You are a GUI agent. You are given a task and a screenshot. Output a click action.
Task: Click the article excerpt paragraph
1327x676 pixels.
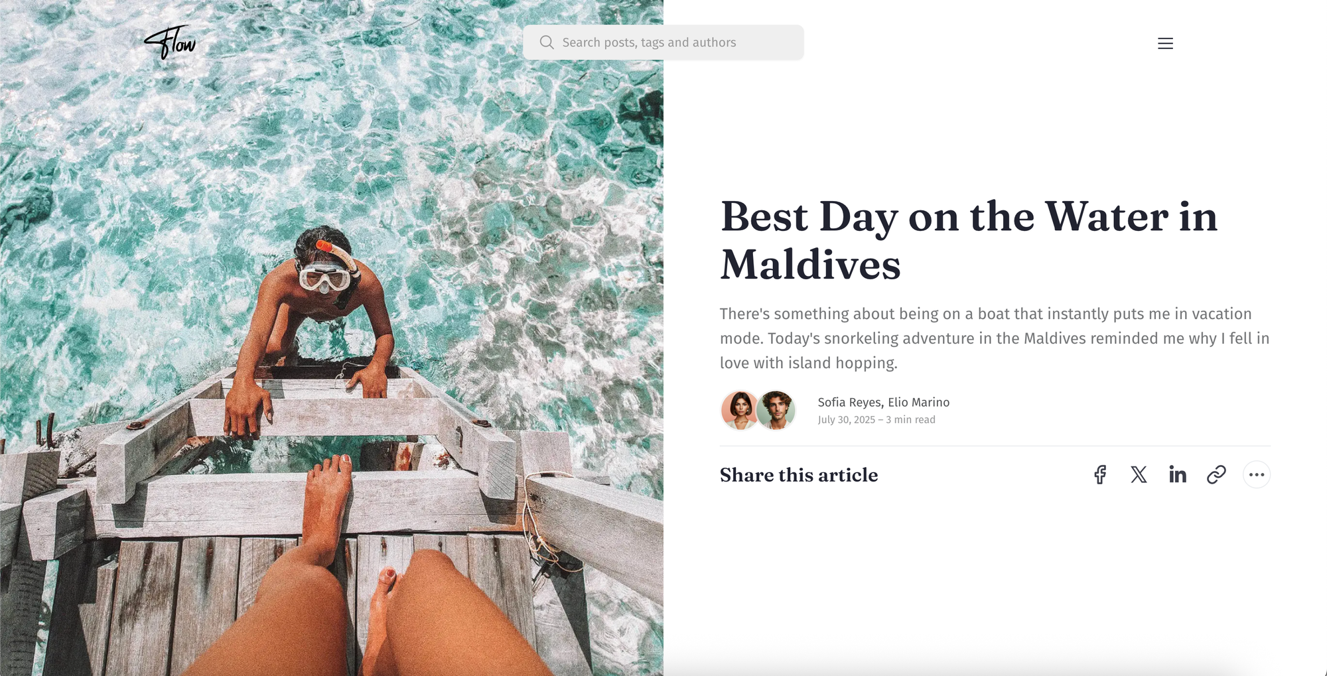(x=995, y=338)
